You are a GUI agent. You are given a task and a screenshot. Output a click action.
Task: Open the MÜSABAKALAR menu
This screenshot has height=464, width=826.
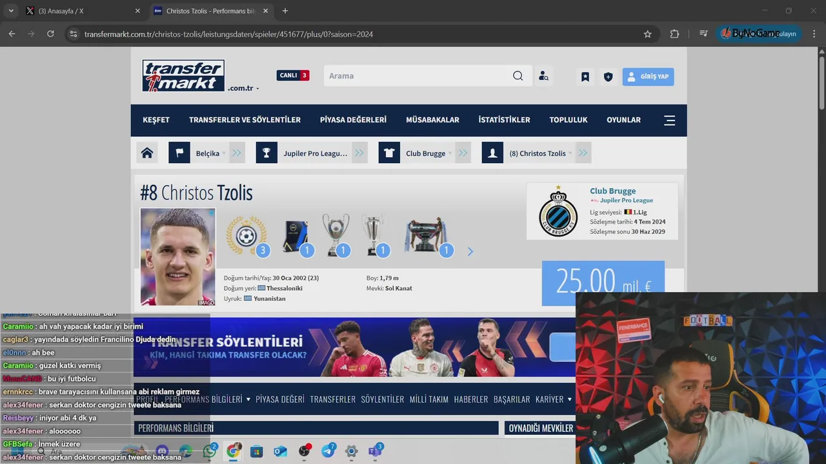click(432, 120)
